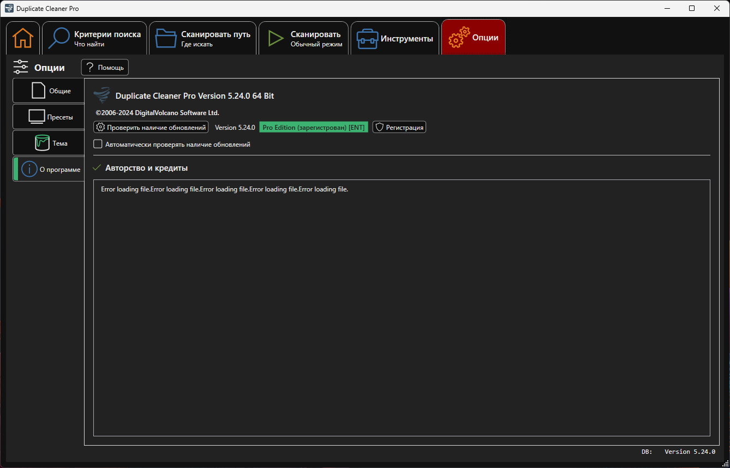Select the О программе section
This screenshot has width=730, height=468.
tap(49, 170)
